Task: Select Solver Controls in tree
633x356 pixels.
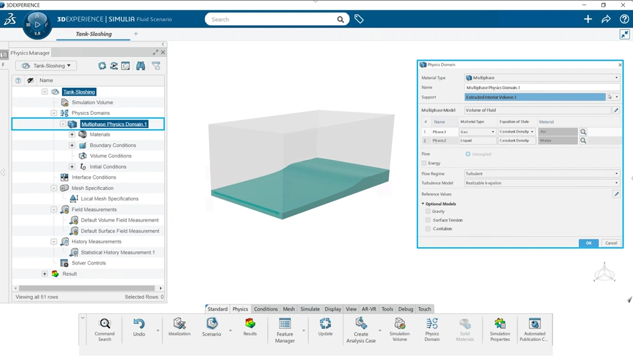Action: click(89, 263)
